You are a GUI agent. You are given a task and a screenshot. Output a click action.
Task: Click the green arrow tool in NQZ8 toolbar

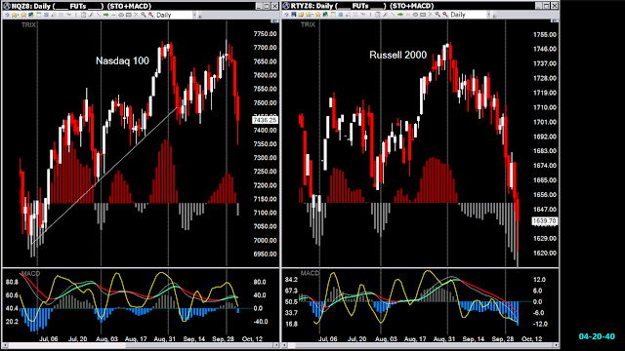tap(105, 15)
